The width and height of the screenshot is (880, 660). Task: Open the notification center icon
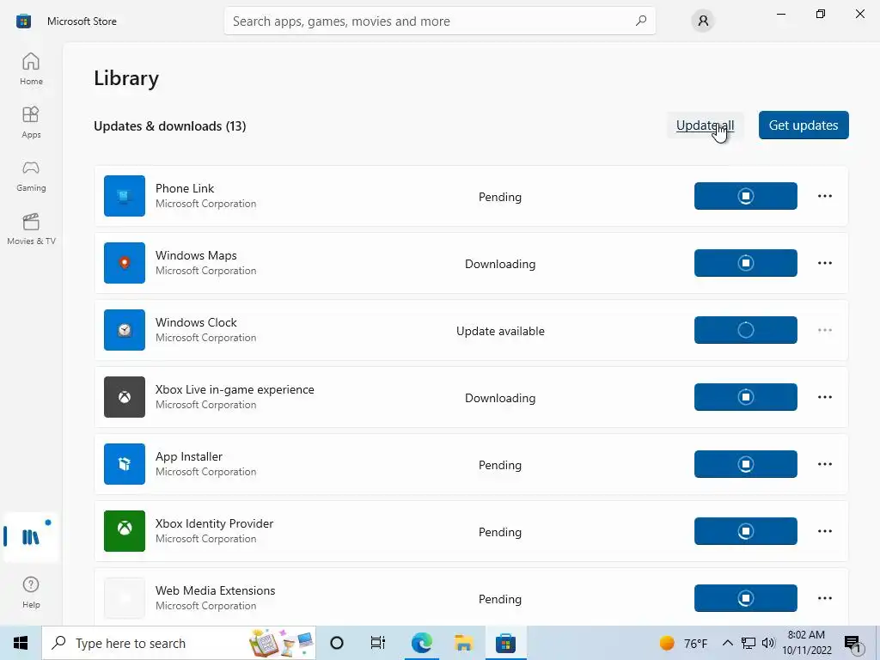(x=852, y=643)
